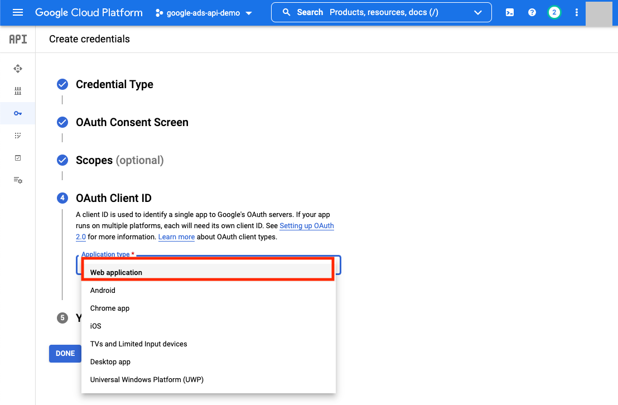The height and width of the screenshot is (405, 618).
Task: Open the Setting up OAuth 2.0 link
Action: (x=307, y=226)
